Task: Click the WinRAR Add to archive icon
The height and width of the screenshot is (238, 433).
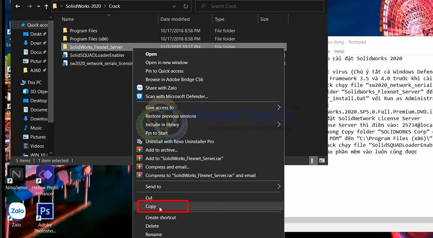Action: [x=140, y=150]
